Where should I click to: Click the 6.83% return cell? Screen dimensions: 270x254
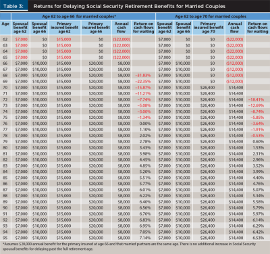click(x=145, y=220)
